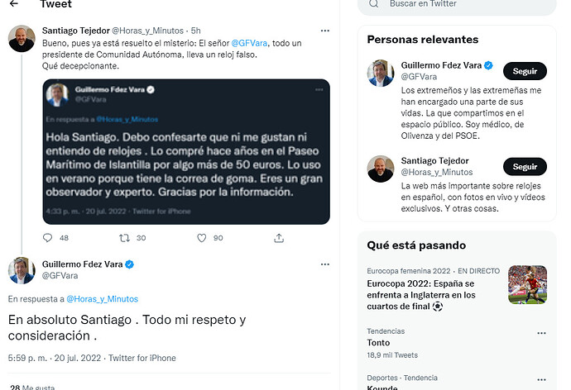Follow Guillermo Fdez Vara
Image resolution: width=571 pixels, height=390 pixels.
click(525, 71)
